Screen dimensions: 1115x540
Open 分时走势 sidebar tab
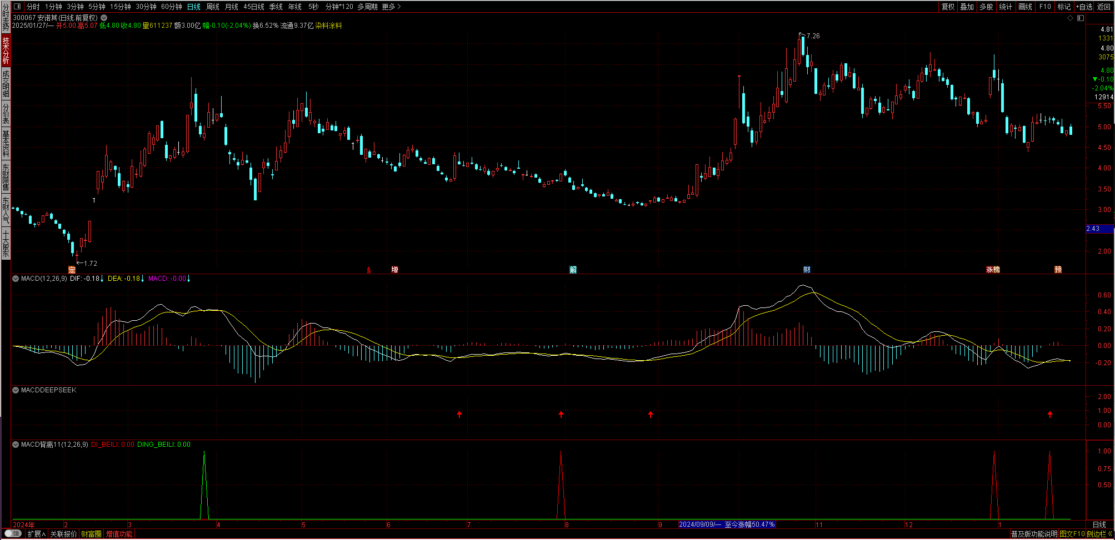(6, 17)
